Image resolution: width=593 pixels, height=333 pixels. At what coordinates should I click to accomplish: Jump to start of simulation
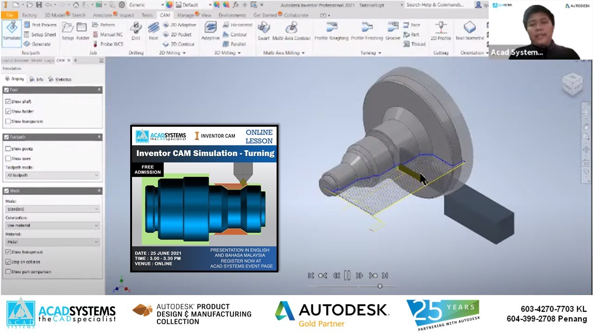311,276
